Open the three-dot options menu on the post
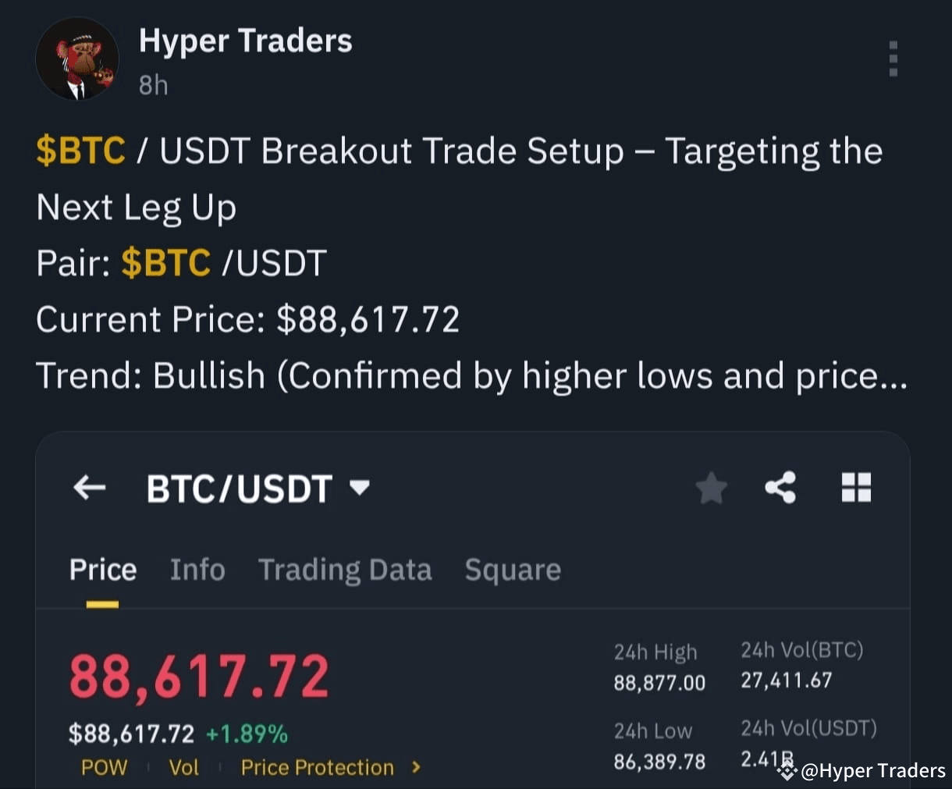 click(893, 59)
